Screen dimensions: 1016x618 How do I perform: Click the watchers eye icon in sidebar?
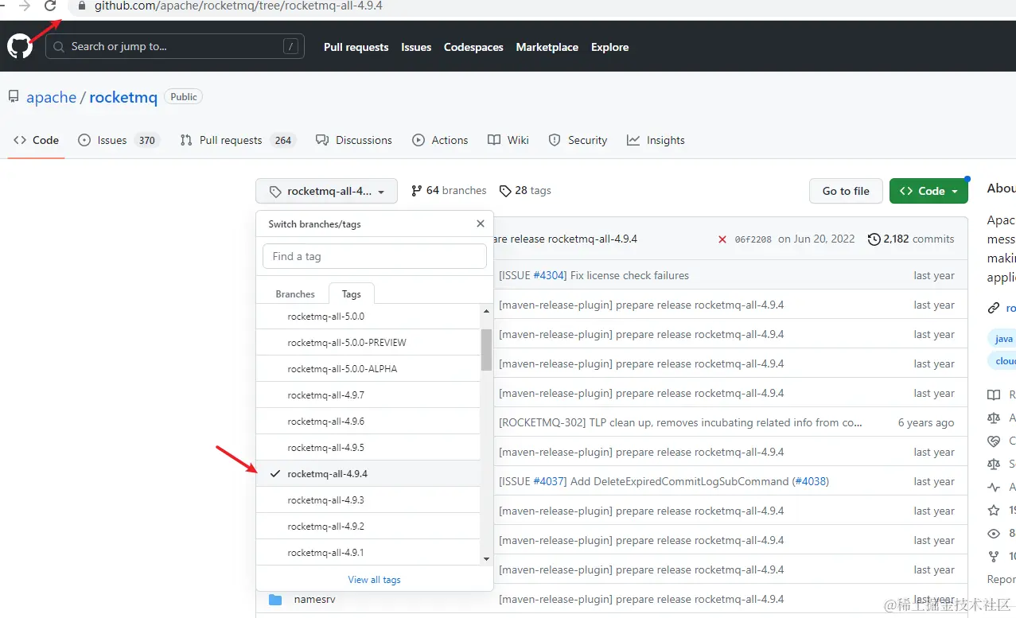click(x=993, y=533)
